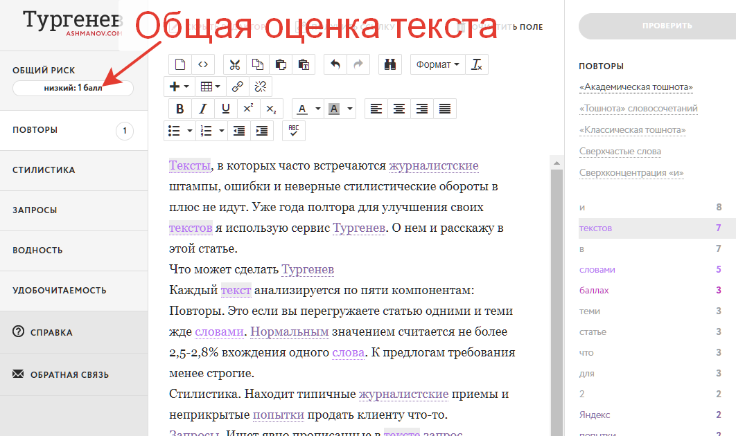The image size is (736, 436).
Task: Toggle bold formatting
Action: [179, 109]
